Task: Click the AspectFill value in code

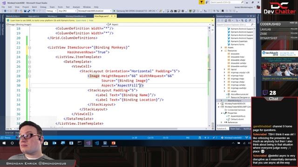Action: pos(128,85)
